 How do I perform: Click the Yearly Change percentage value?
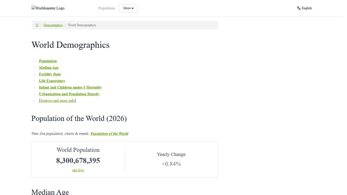pos(171,164)
